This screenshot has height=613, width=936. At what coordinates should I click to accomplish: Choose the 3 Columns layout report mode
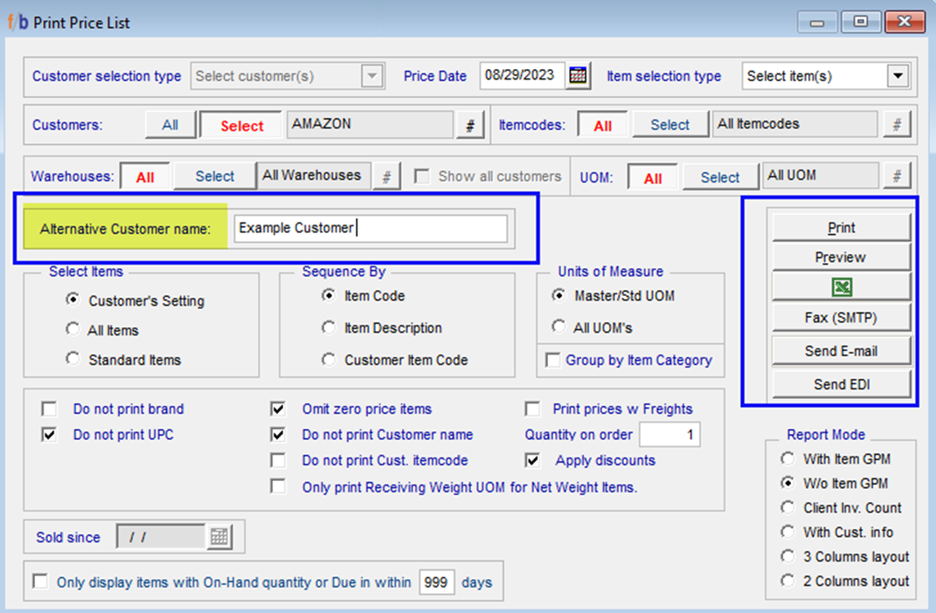[788, 556]
